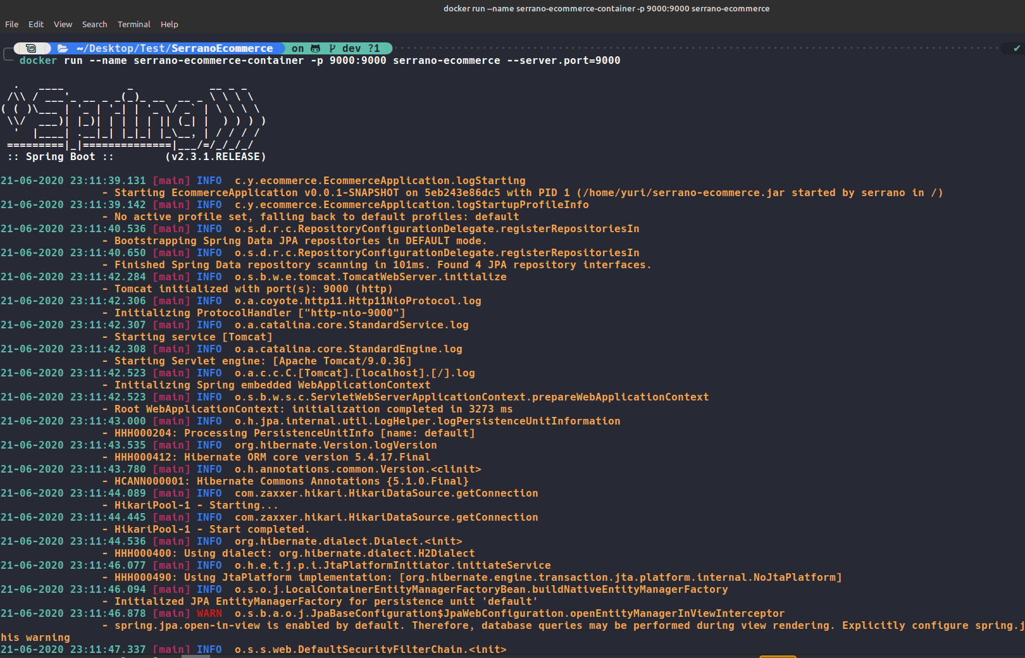Click 'o.a.catalina.core.StandardService.log' logger name

(x=352, y=325)
